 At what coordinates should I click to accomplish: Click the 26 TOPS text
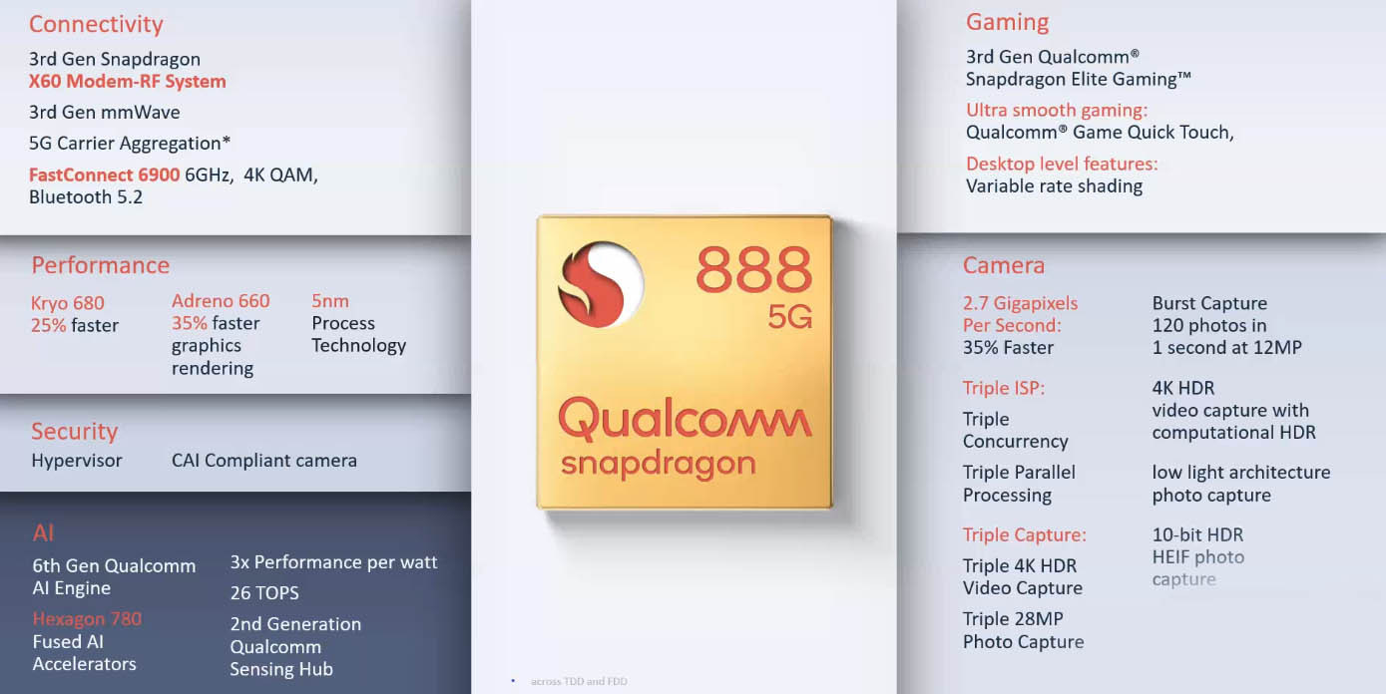click(x=264, y=593)
